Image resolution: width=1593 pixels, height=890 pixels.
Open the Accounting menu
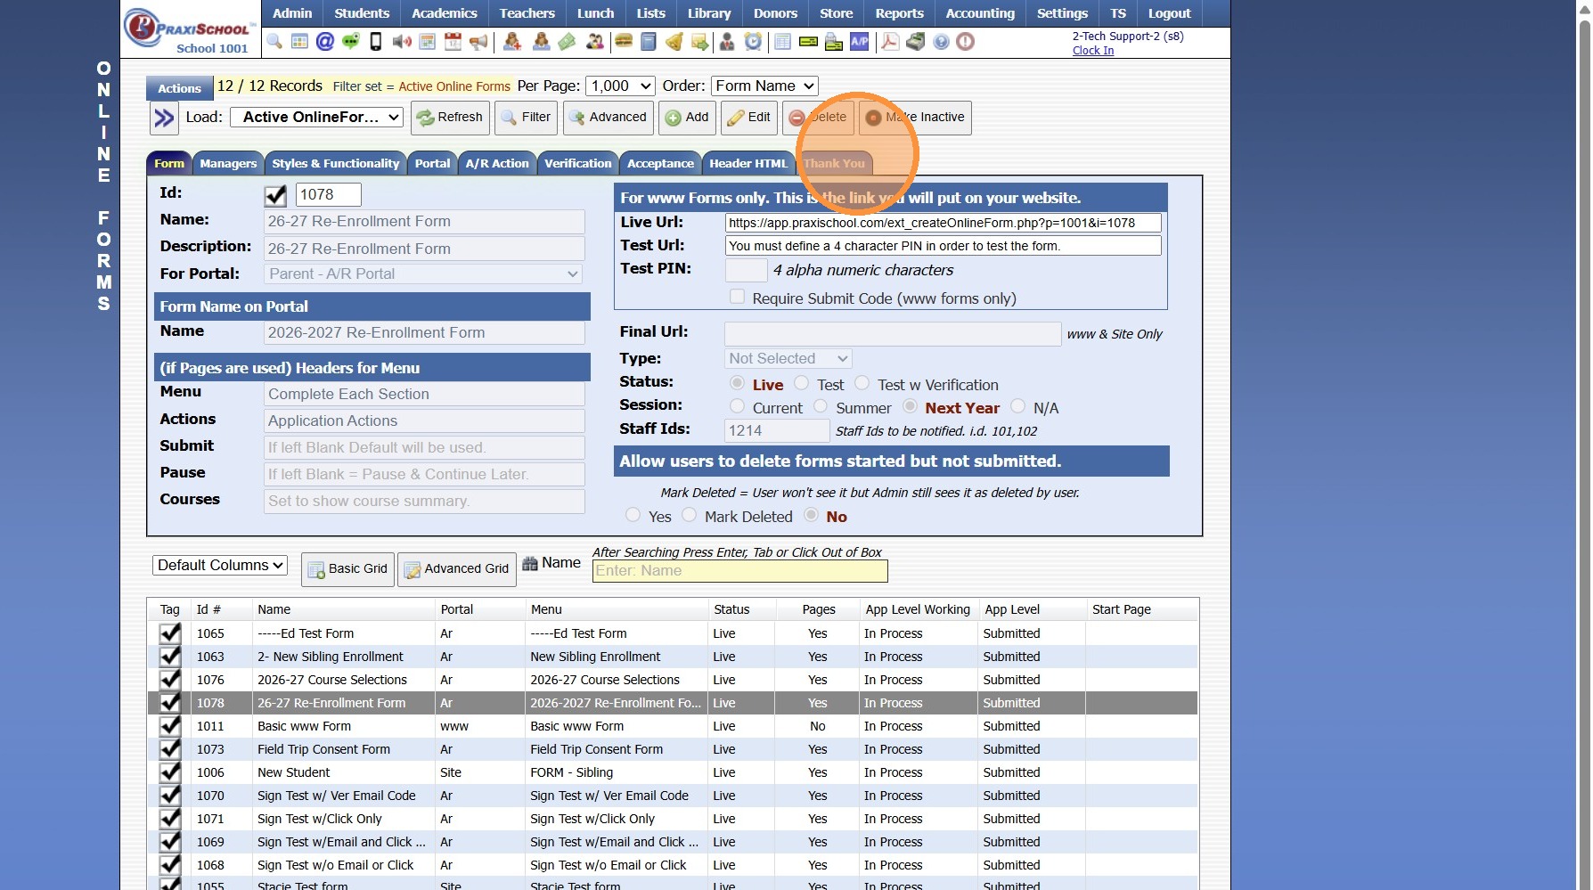[x=980, y=13]
